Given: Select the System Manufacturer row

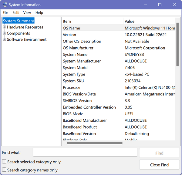Looking at the screenshot, I should coord(119,61).
